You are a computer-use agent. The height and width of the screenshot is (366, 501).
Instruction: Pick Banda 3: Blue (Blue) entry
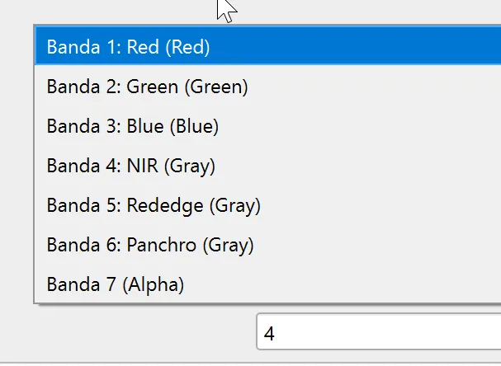268,126
